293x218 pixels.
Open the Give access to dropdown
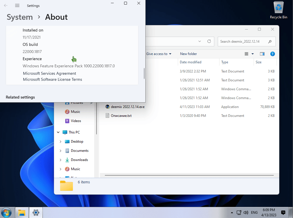[x=159, y=54]
